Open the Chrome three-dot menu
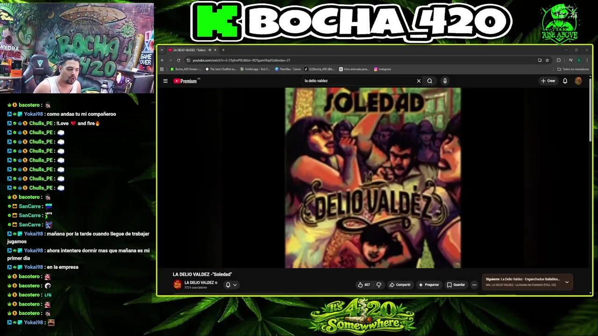The width and height of the screenshot is (598, 336). pos(587,60)
